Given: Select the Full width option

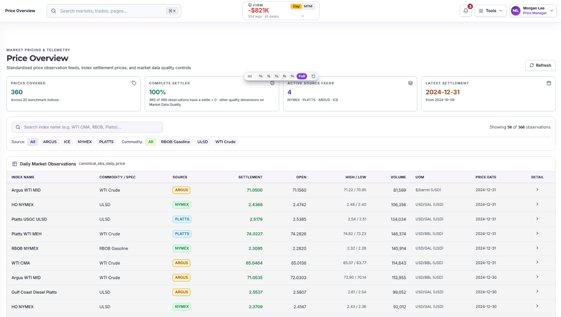Looking at the screenshot, I should [302, 76].
